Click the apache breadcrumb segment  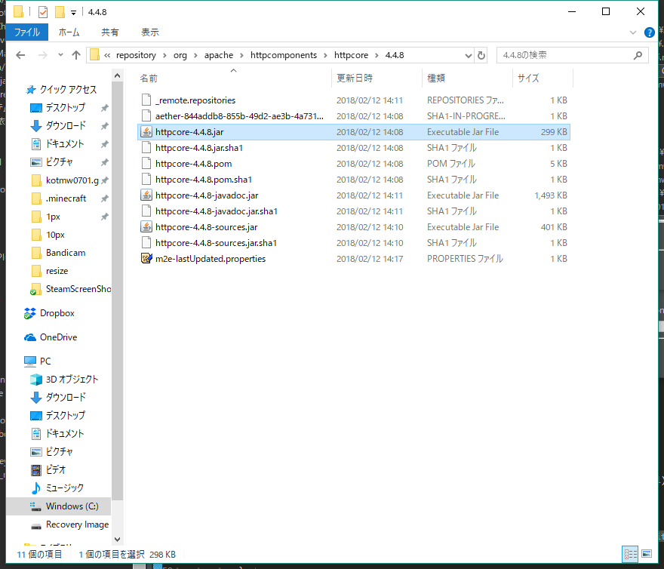point(219,55)
